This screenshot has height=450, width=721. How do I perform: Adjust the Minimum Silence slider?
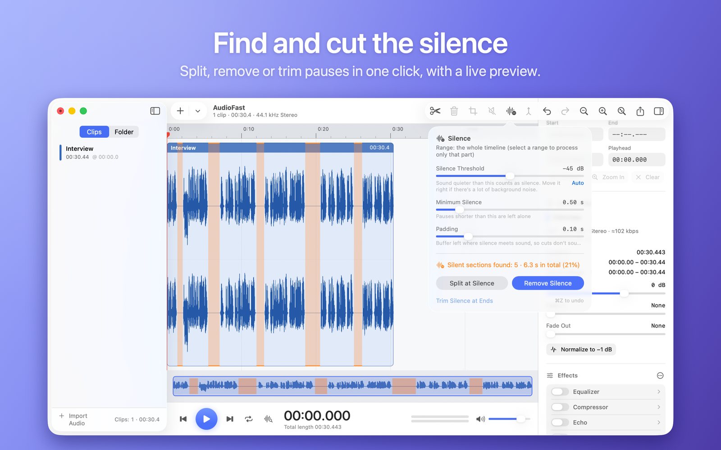510,210
